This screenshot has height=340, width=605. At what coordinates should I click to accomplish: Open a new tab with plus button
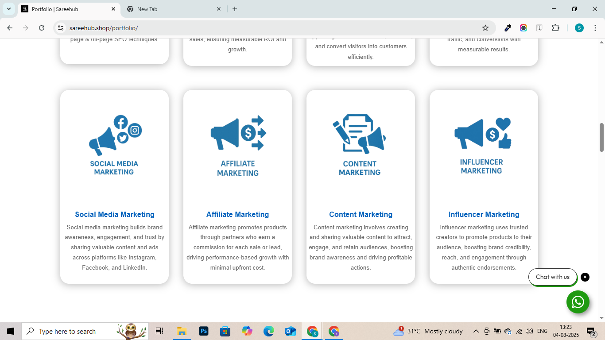tap(235, 9)
